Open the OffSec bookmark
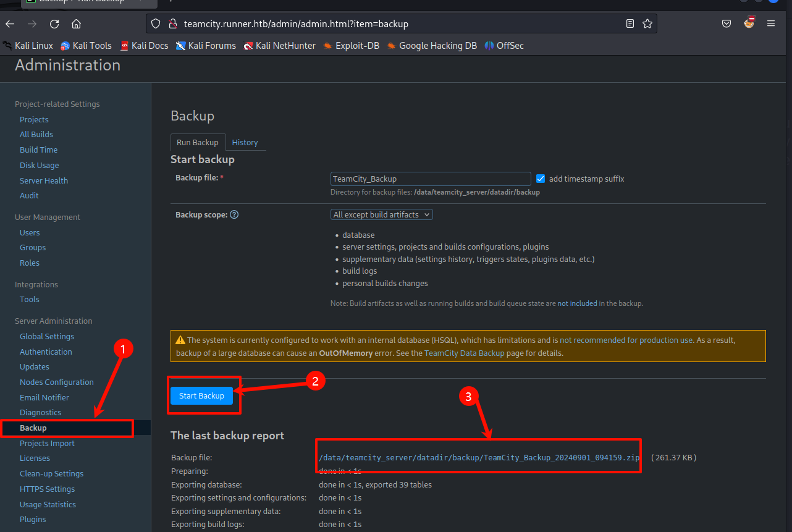Screen dimensions: 792x532 pyautogui.click(x=504, y=46)
